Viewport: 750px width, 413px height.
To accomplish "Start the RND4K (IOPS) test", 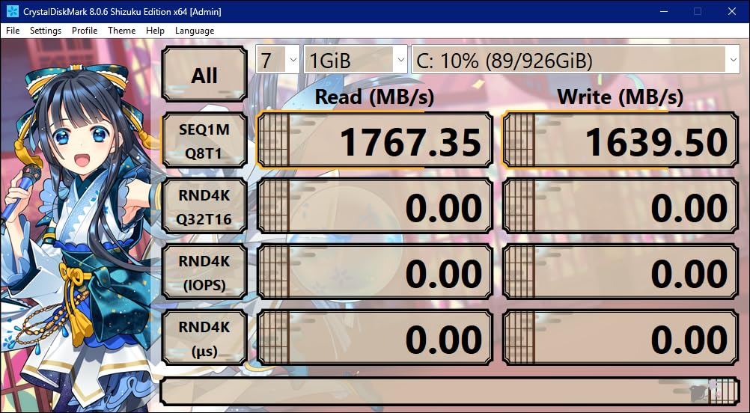I will (204, 272).
